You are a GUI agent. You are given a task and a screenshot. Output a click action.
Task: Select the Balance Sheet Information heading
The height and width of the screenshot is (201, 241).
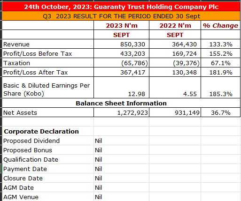click(x=121, y=103)
